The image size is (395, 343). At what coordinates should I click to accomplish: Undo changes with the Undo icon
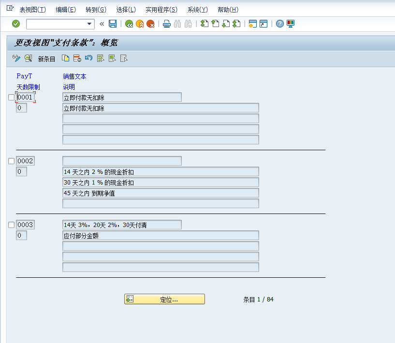click(88, 58)
